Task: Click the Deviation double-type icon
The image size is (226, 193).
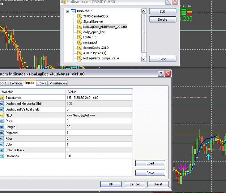Action: click(2, 156)
